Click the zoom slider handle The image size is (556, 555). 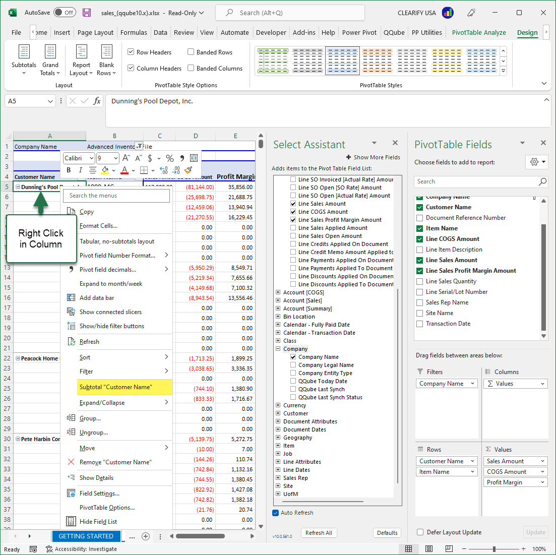493,548
